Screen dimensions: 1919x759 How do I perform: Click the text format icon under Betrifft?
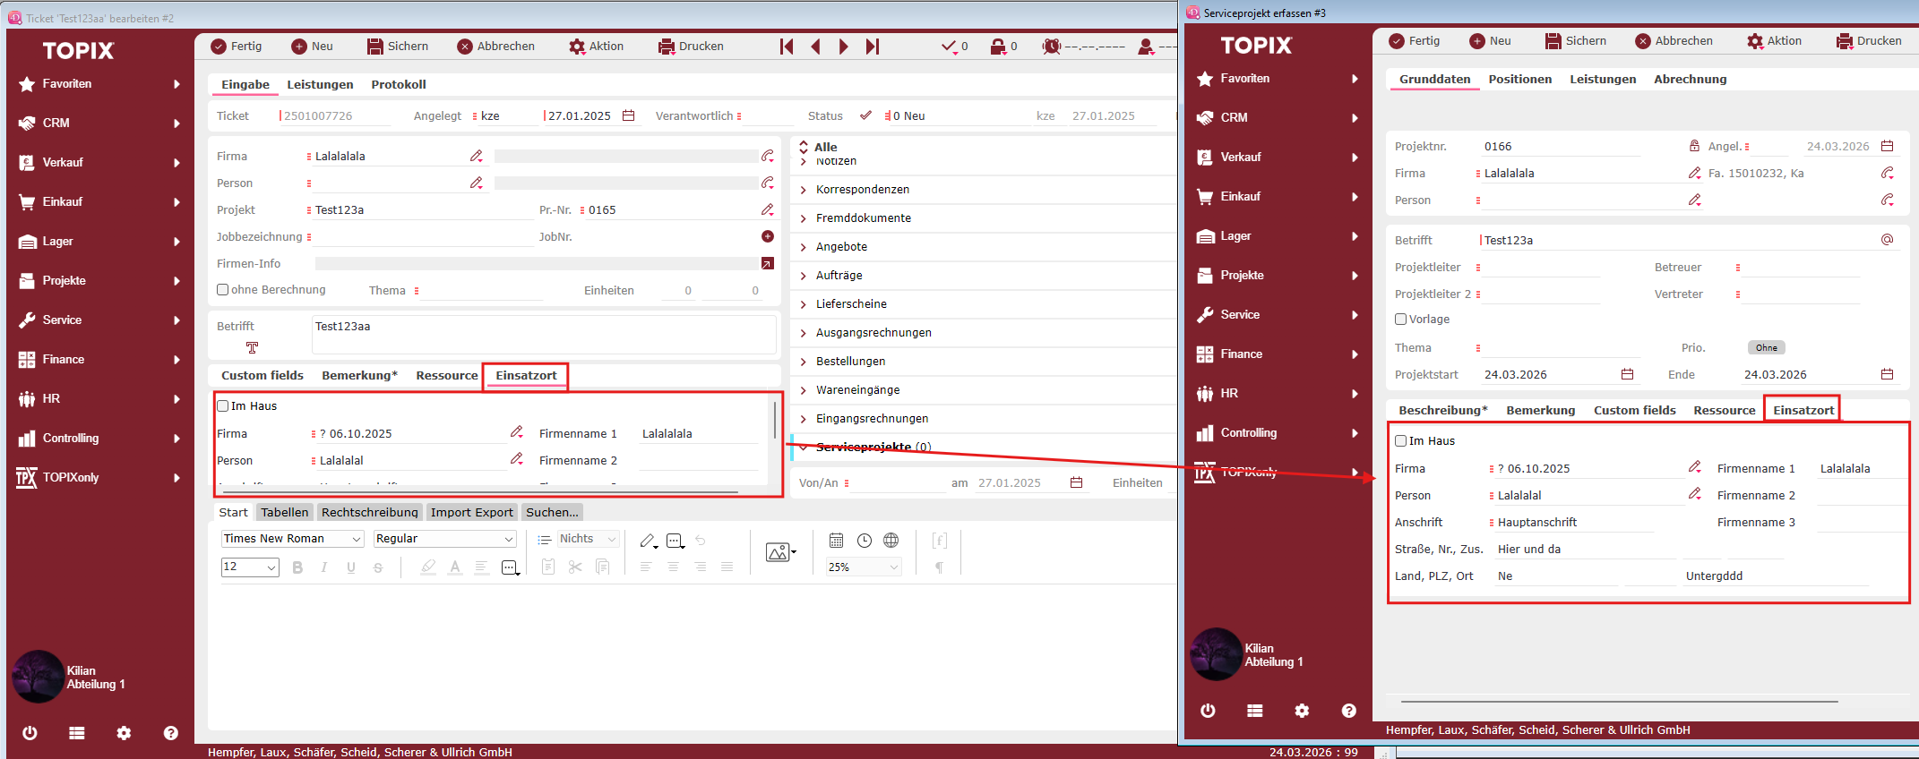252,347
